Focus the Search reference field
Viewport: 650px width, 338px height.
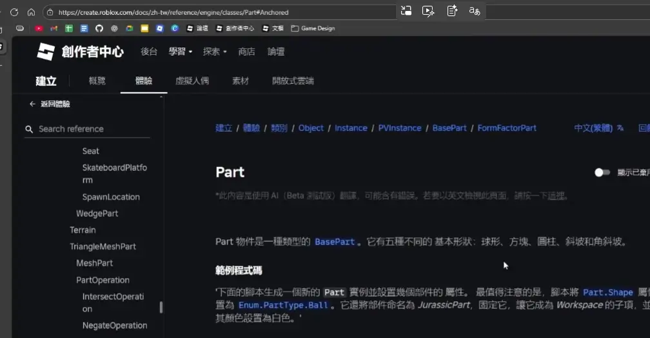(87, 129)
